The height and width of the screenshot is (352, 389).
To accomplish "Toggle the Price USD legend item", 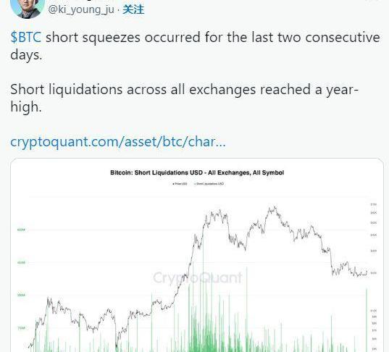I will click(x=180, y=184).
